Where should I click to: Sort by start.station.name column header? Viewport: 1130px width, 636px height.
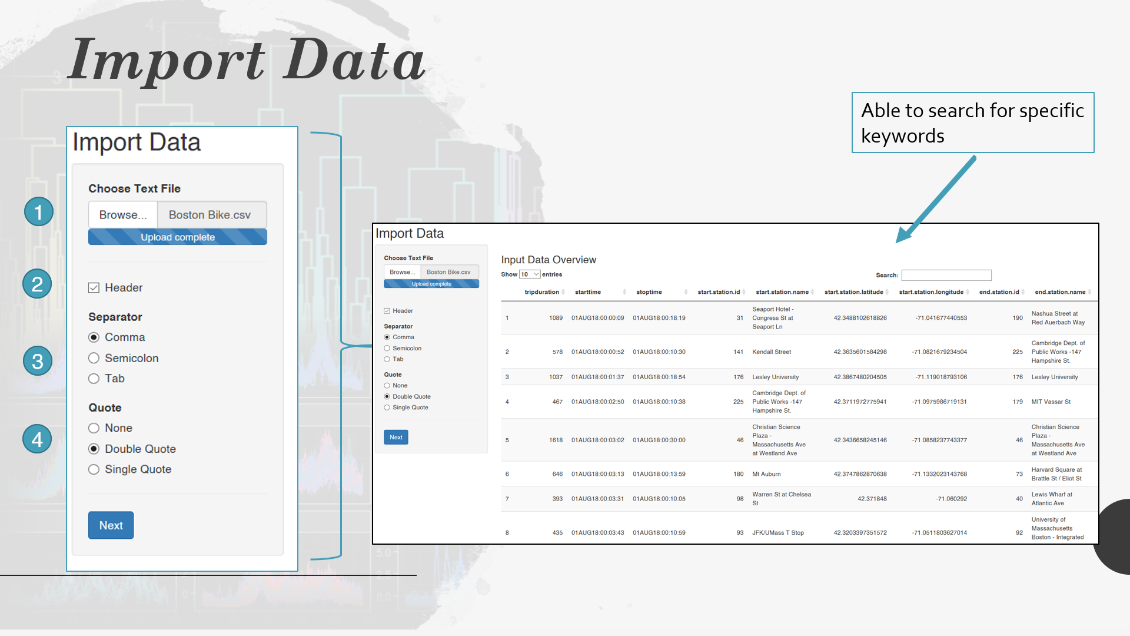782,292
